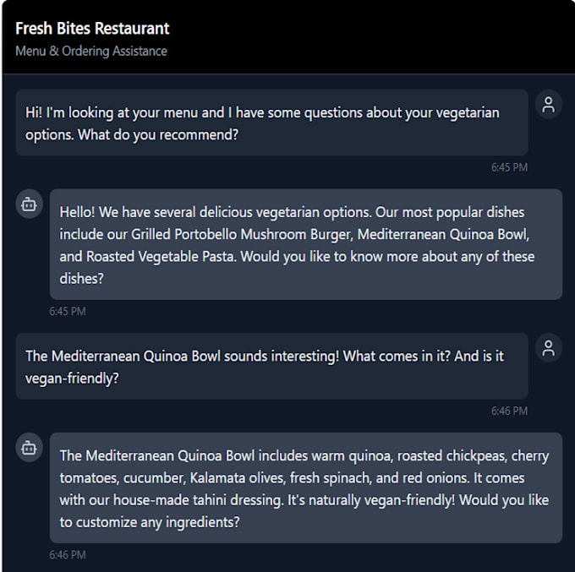
Task: Click the Menu & Ordering Assistance subtitle
Action: 91,51
